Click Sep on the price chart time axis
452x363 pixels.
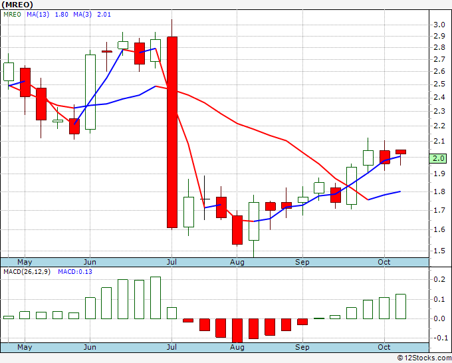302,262
